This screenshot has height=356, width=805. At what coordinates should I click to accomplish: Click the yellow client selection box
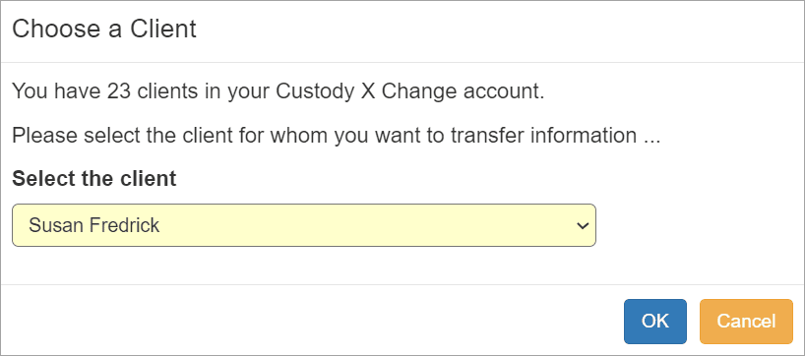click(x=304, y=225)
